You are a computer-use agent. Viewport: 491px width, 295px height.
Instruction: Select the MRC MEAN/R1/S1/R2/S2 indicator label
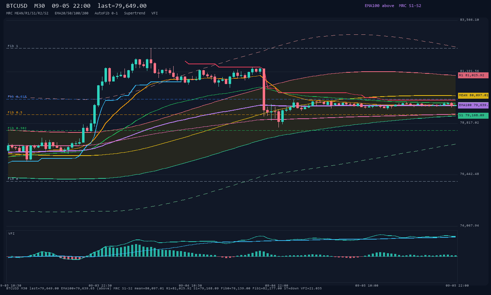pyautogui.click(x=27, y=13)
